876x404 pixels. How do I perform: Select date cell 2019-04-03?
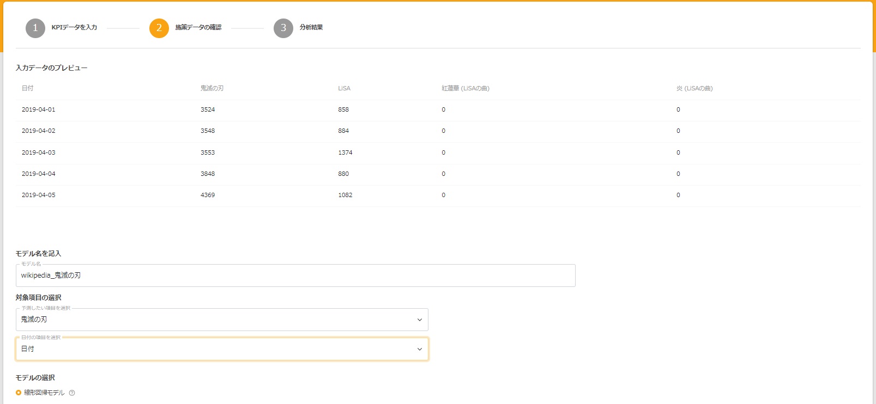(x=39, y=152)
